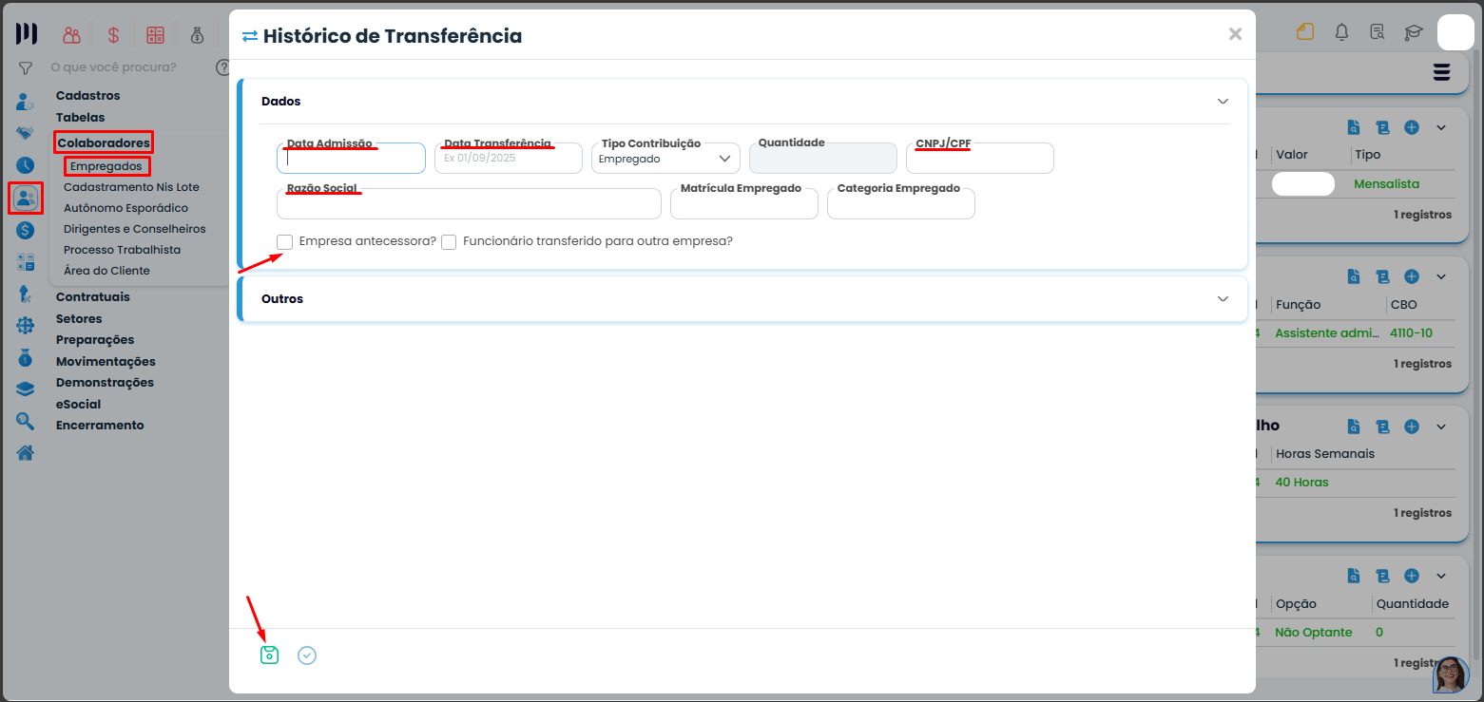Add a record in the Mensalista card

coord(1412,127)
